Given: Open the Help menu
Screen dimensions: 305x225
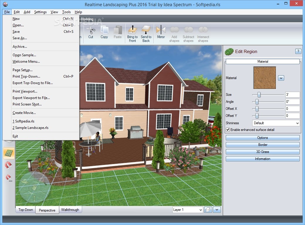Looking at the screenshot, I should (x=78, y=12).
